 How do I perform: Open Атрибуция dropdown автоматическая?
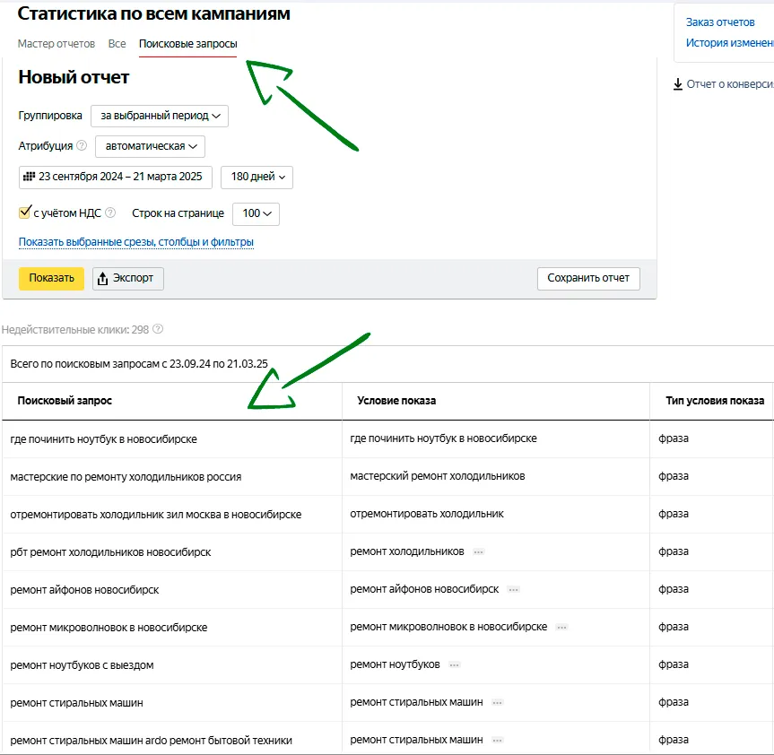pos(150,146)
